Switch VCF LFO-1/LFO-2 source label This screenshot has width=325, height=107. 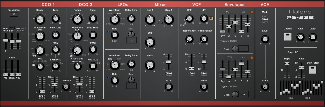pyautogui.click(x=191, y=74)
